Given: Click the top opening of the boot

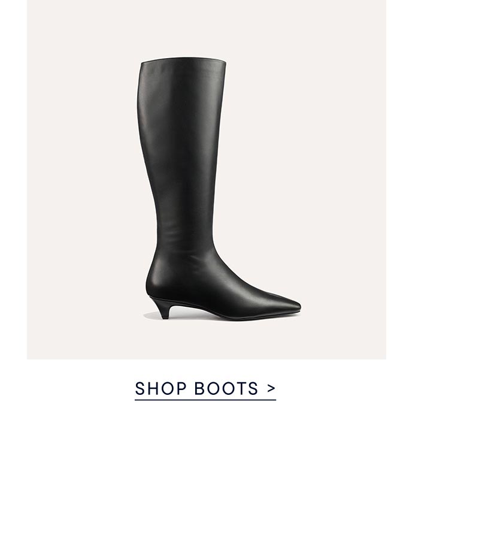Looking at the screenshot, I should point(183,61).
